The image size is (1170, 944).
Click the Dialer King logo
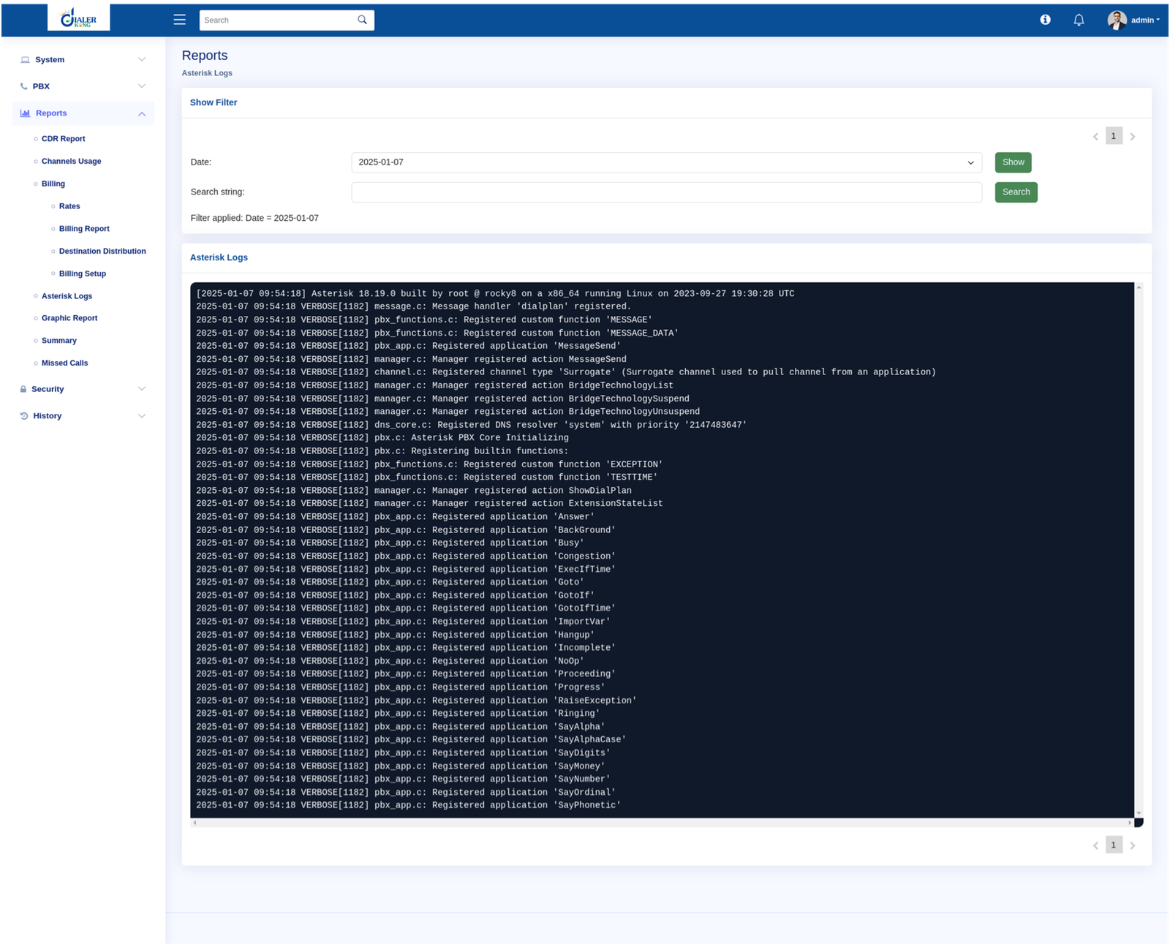click(x=79, y=18)
